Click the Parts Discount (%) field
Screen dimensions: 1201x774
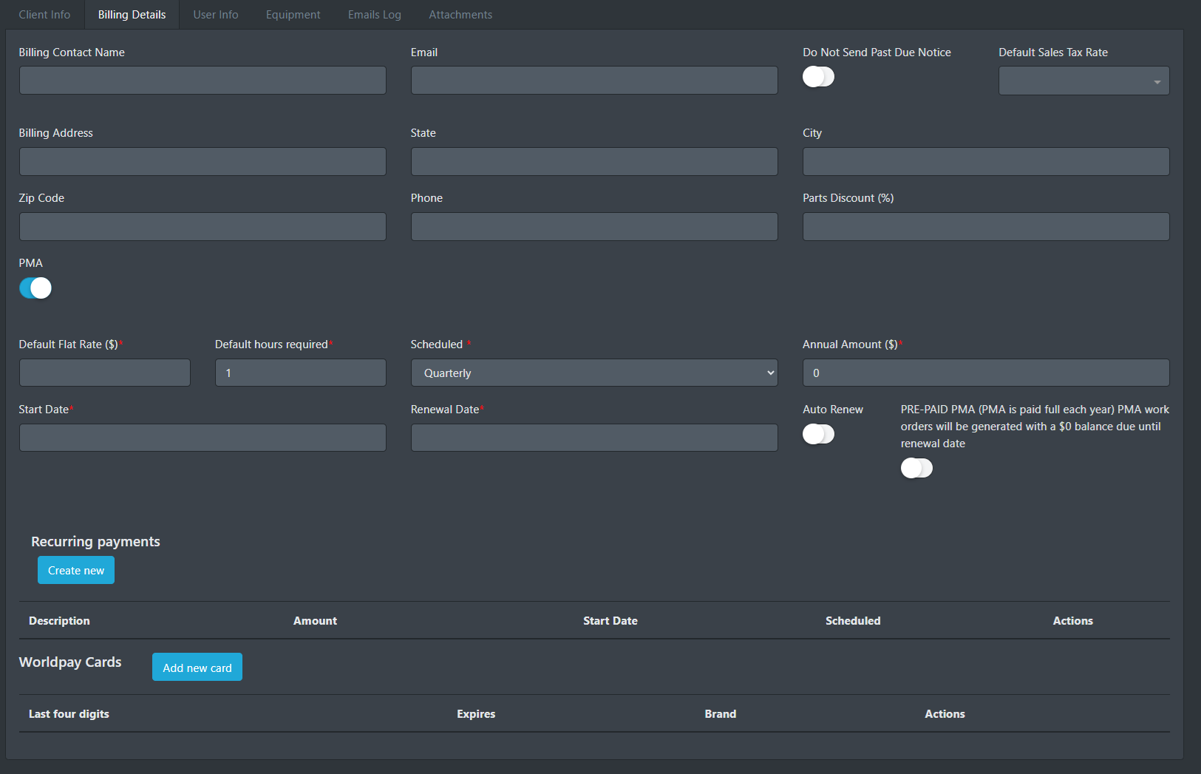click(986, 227)
